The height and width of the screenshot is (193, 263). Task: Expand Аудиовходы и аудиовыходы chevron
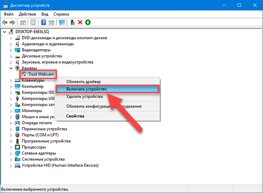pos(11,44)
